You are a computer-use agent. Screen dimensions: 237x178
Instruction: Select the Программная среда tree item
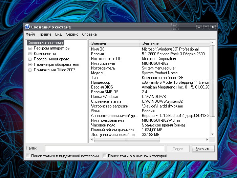pyautogui.click(x=51, y=59)
